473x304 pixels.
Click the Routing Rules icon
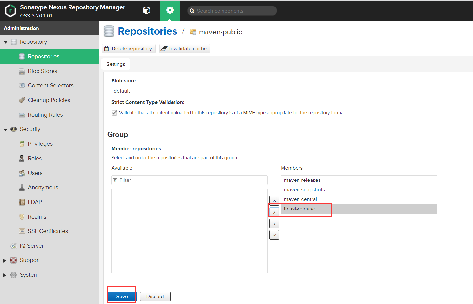[x=22, y=115]
